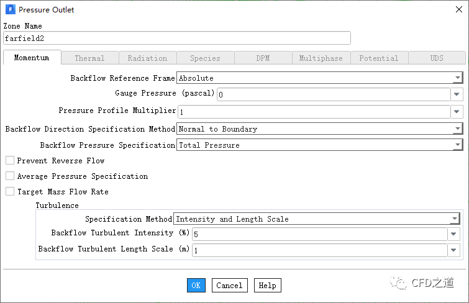Click Backflow Turbulent Intensity side arrow
This screenshot has width=469, height=303.
(455, 235)
